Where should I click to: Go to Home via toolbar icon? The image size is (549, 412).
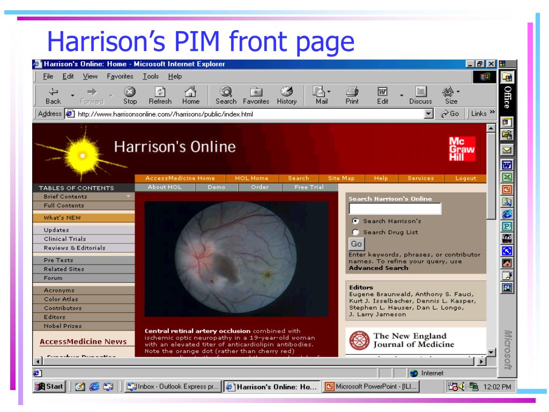click(190, 95)
